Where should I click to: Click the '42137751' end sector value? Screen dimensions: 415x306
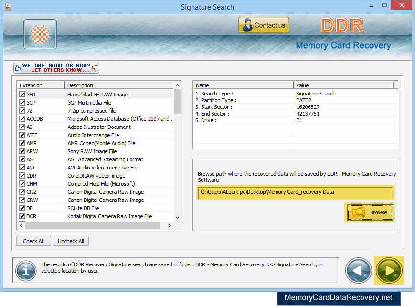[308, 114]
